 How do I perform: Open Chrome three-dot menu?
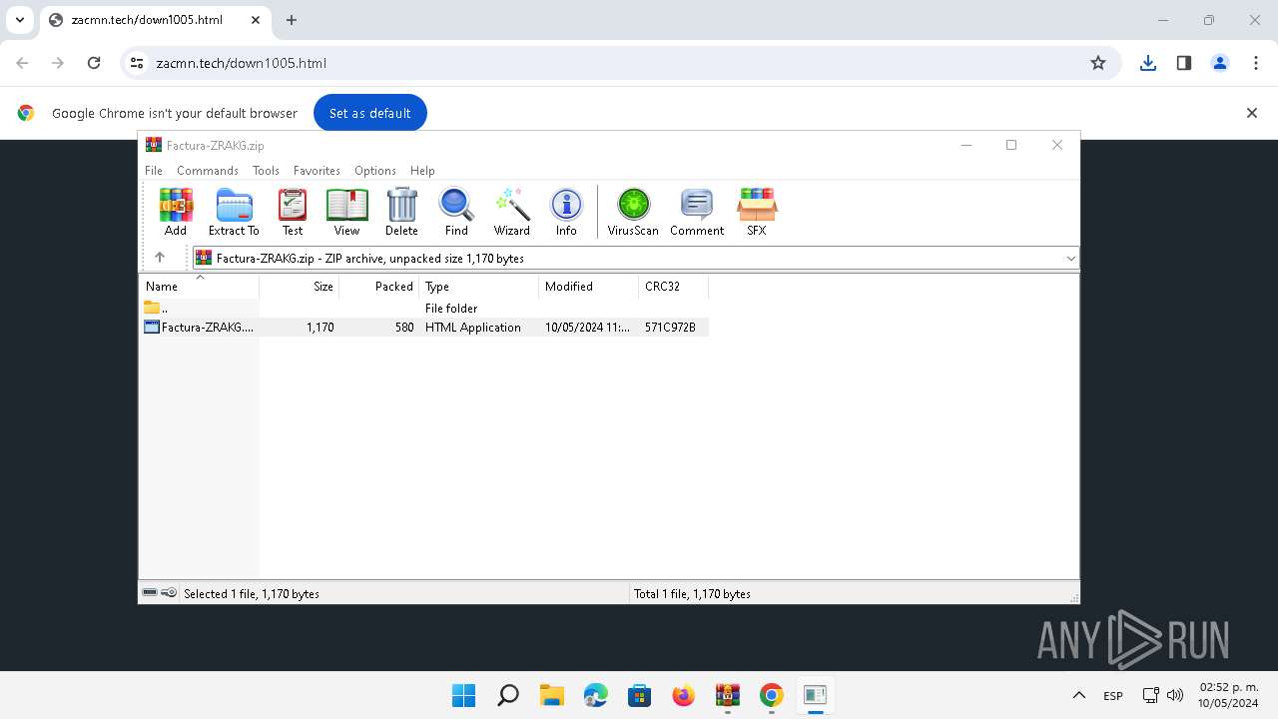pyautogui.click(x=1256, y=63)
